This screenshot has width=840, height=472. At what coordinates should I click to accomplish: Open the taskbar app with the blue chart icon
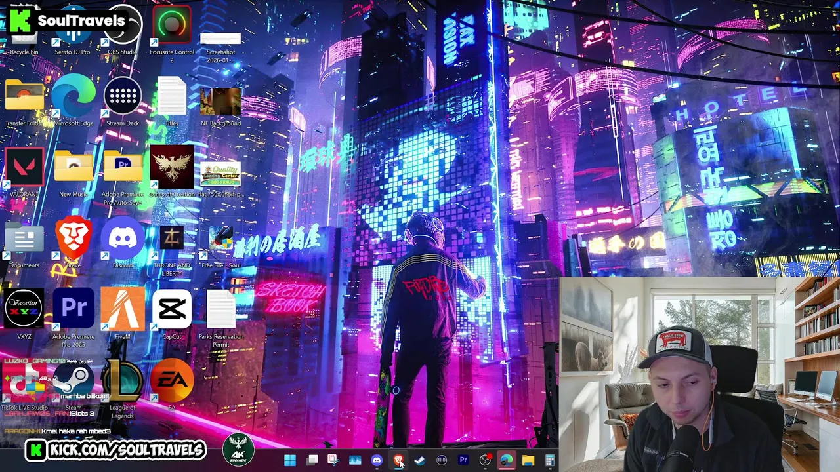click(355, 460)
